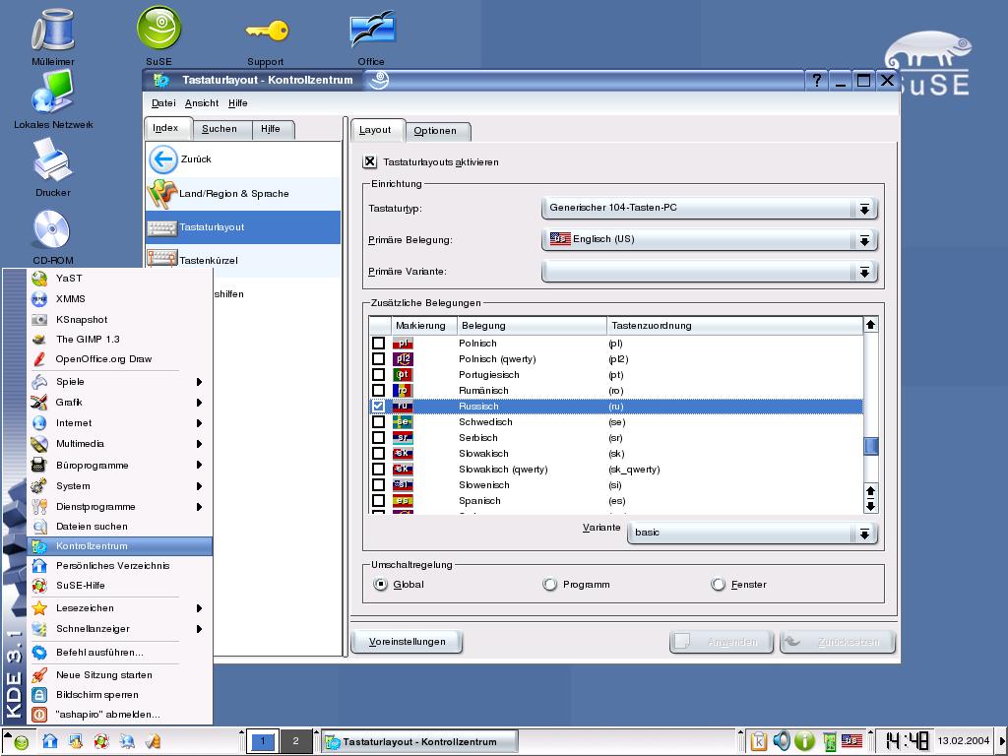Expand the Büroprogramme submenu
This screenshot has width=1008, height=756.
click(x=119, y=466)
